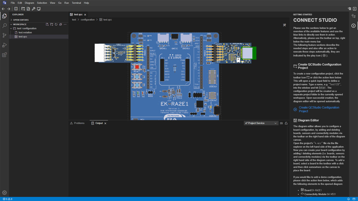Screen dimensions: 358x201
Task: Toggle the Output scroll lock
Action: [x=286, y=123]
